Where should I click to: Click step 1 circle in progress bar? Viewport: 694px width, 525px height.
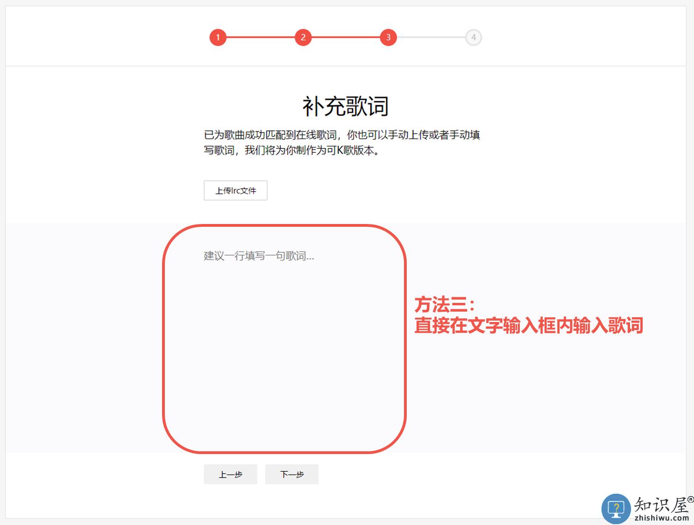click(x=218, y=37)
